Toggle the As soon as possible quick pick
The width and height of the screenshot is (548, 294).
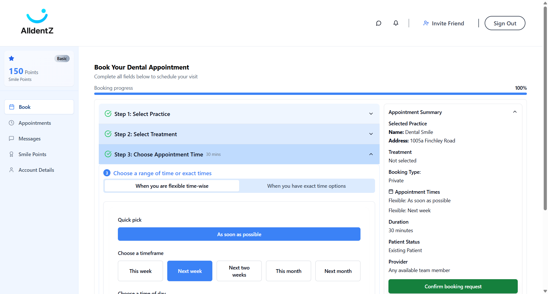(x=239, y=234)
